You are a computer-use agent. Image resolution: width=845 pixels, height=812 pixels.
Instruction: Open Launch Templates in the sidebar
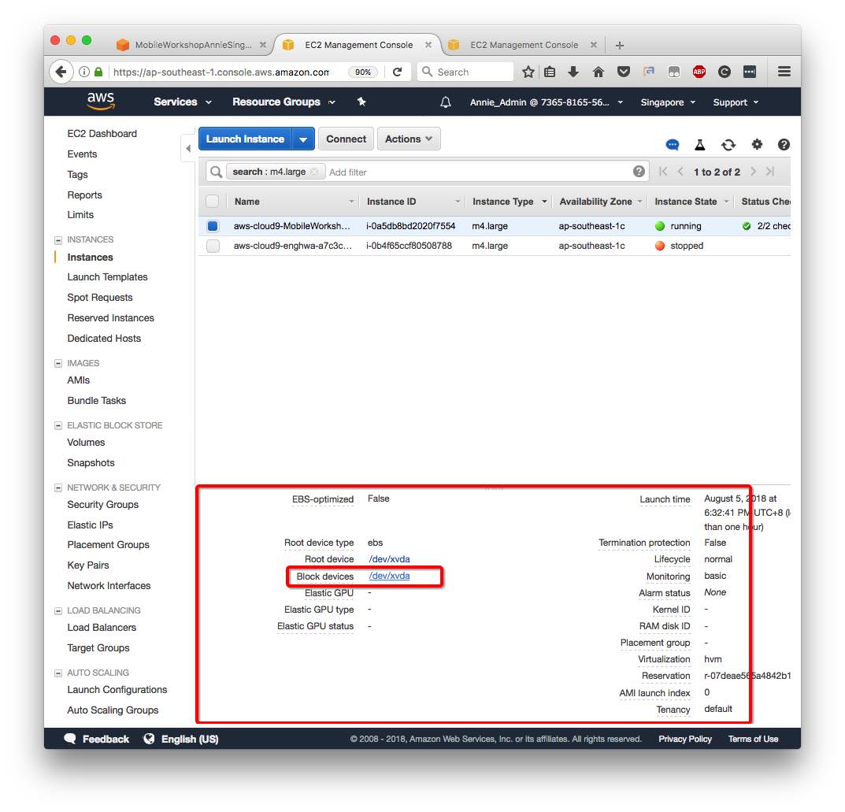[107, 277]
